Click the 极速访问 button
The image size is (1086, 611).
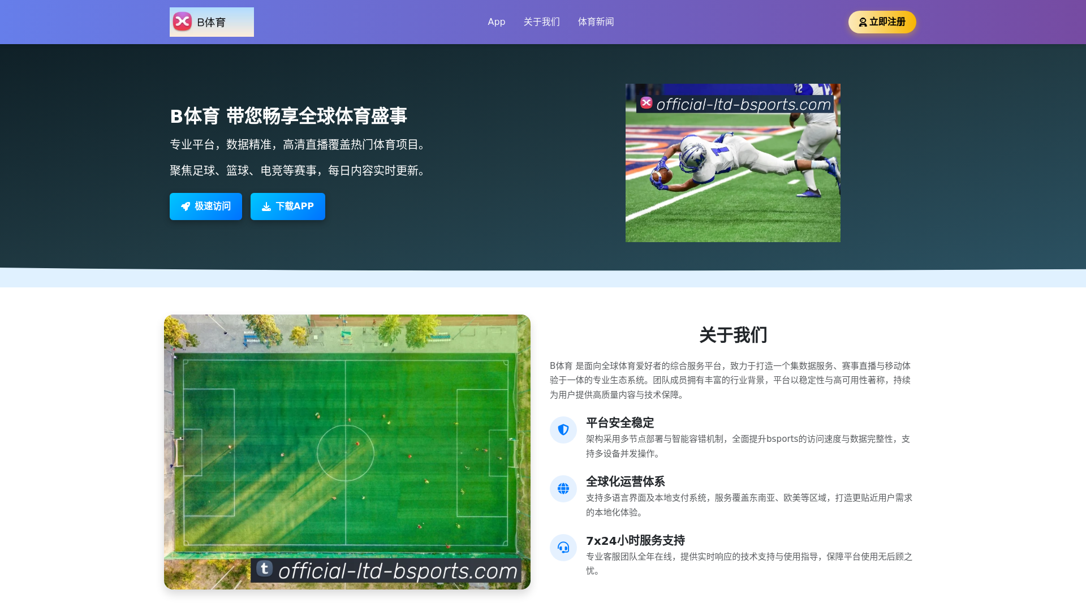click(206, 206)
